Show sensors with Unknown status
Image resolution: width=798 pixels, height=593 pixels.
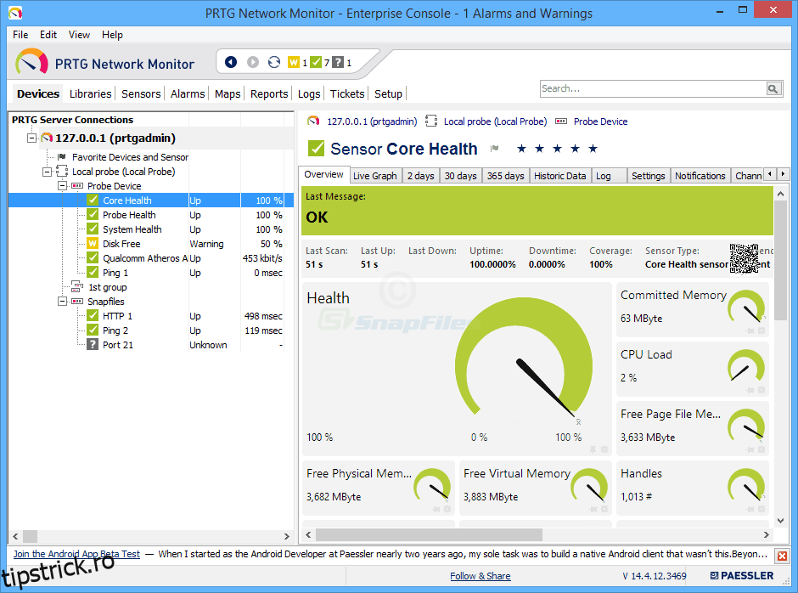(x=337, y=62)
